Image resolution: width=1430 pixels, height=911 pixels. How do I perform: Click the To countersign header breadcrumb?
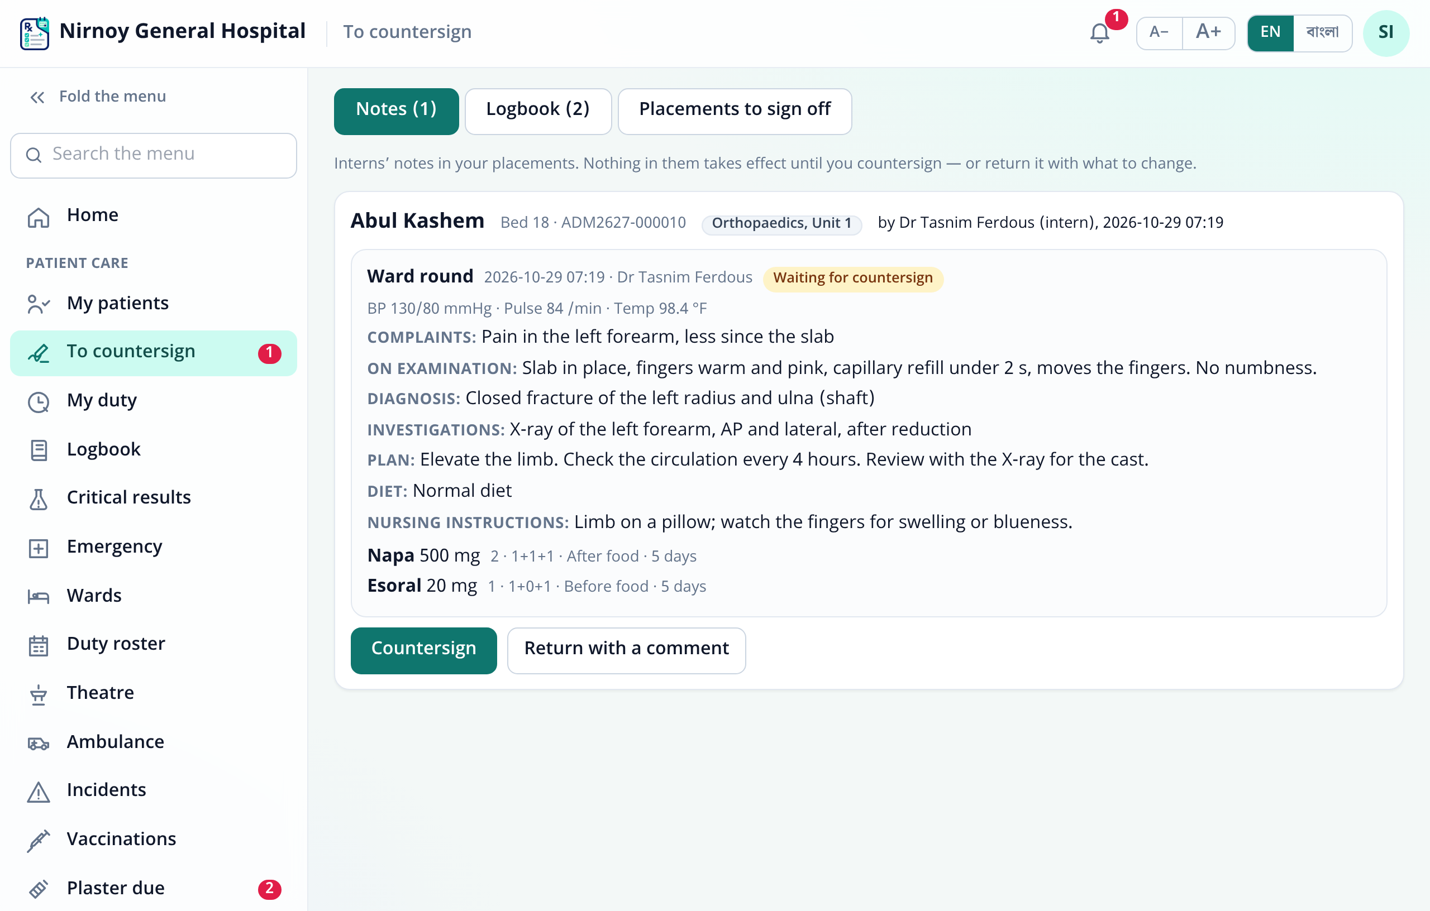[x=407, y=32]
